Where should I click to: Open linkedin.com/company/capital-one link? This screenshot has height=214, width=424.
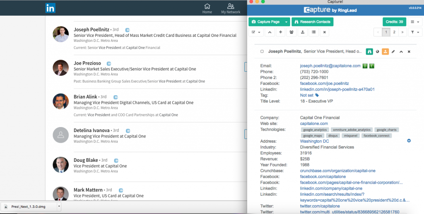pos(331,189)
